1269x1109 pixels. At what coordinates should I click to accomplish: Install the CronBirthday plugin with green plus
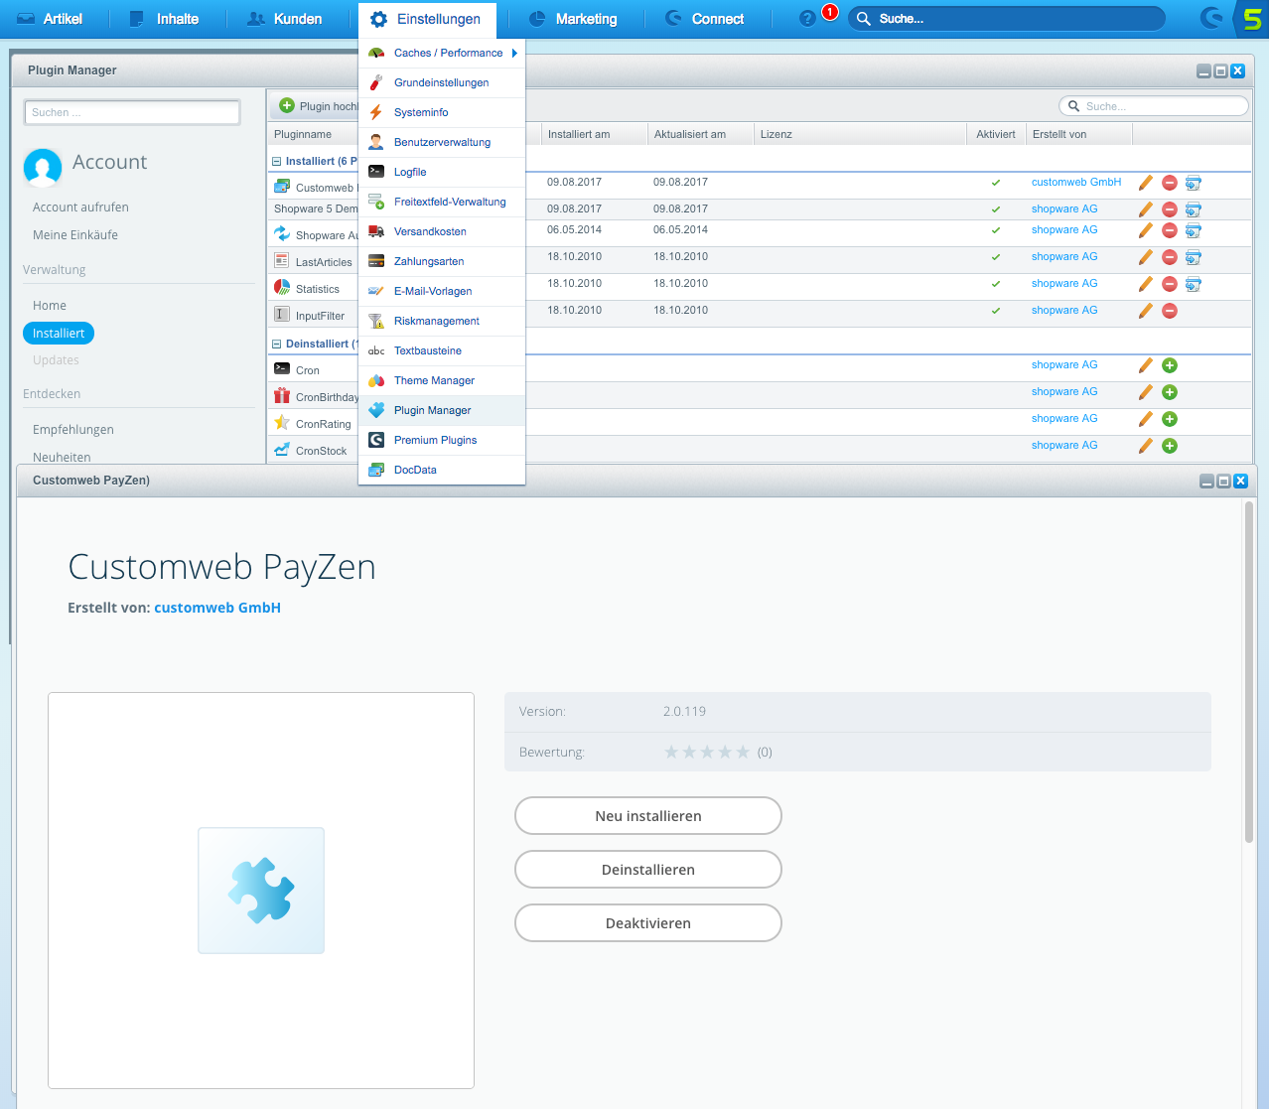(x=1170, y=392)
